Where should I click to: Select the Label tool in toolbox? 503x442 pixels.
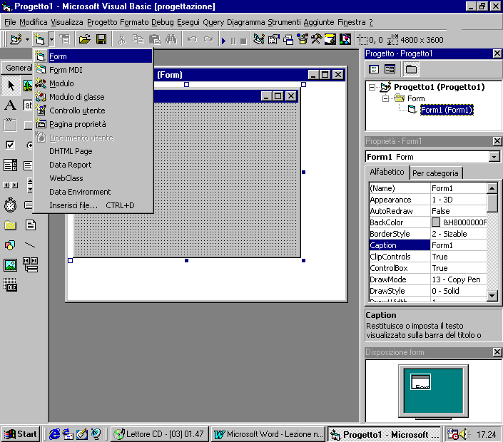point(11,105)
